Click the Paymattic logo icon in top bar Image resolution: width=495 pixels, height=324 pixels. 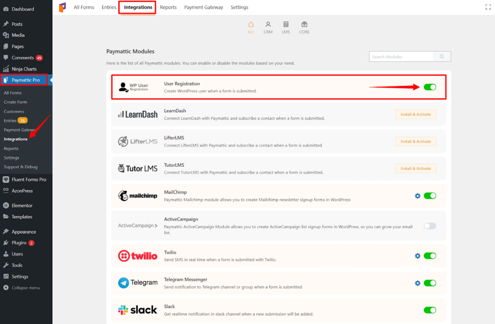[x=62, y=7]
